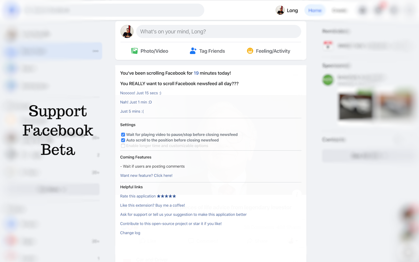Open Long's profile picture in top bar
The height and width of the screenshot is (262, 419).
click(280, 10)
